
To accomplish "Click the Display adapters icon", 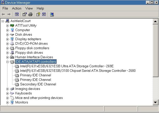I will 12,39.
